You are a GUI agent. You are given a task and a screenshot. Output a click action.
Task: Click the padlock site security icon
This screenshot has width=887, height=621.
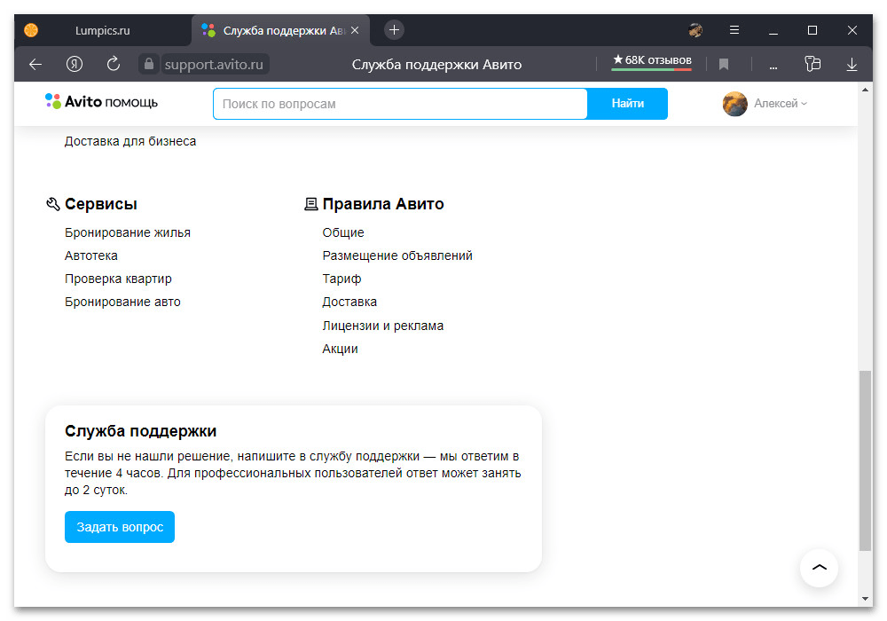tap(148, 64)
